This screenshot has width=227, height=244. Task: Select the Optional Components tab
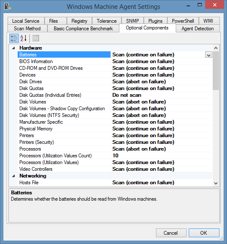pyautogui.click(x=147, y=28)
